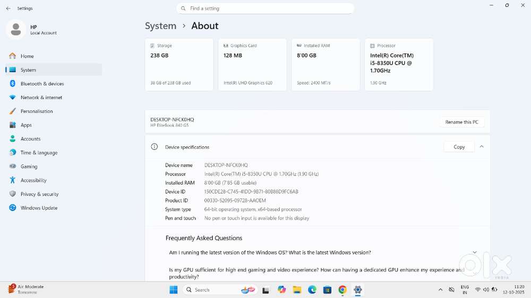
Task: Click the Windows Start button
Action: click(x=173, y=290)
